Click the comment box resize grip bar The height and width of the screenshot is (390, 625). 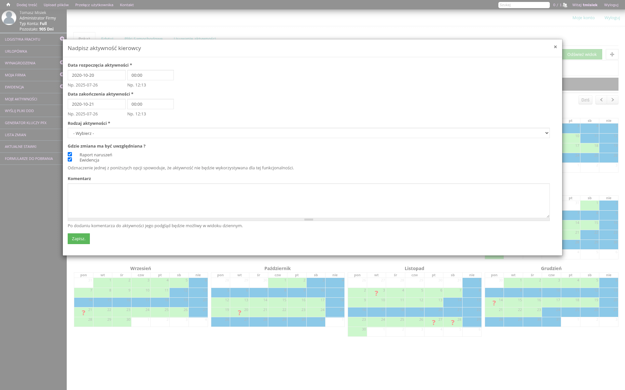tap(308, 219)
